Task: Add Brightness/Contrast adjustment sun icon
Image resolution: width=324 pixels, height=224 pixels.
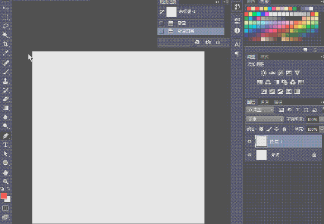Action: [264, 73]
